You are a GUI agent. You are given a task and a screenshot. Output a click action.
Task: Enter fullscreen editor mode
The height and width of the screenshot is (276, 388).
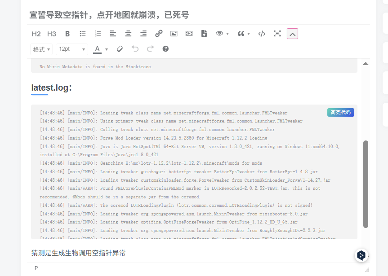click(x=277, y=34)
